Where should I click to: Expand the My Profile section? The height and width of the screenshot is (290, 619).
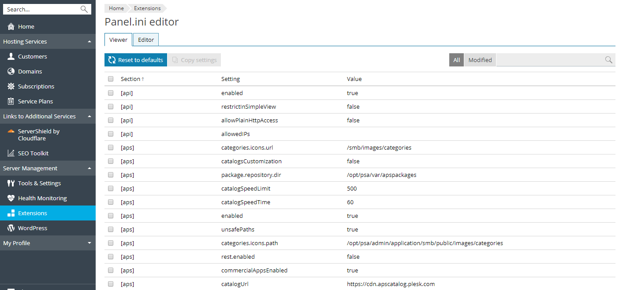(89, 243)
